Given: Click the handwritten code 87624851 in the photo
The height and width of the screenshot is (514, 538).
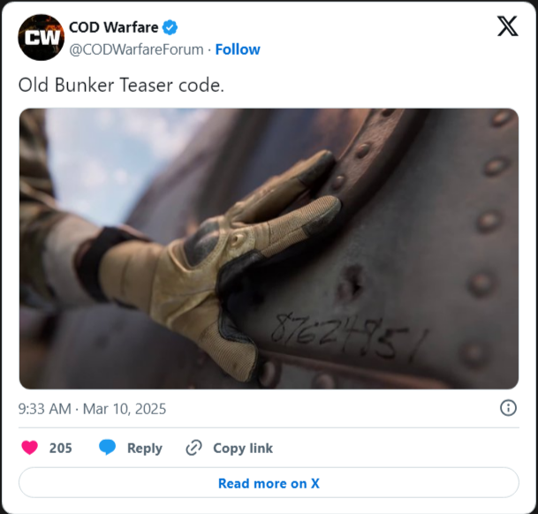Looking at the screenshot, I should (x=349, y=337).
